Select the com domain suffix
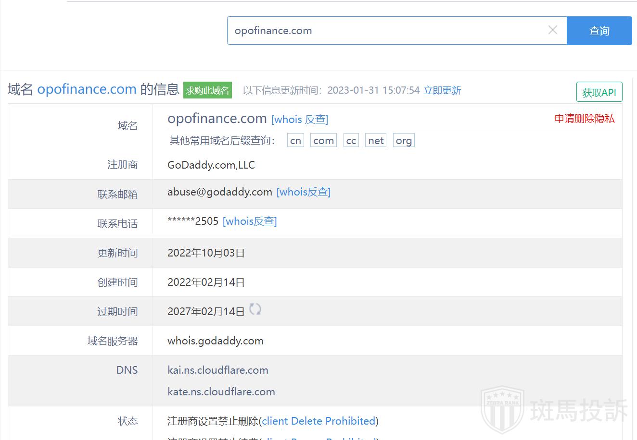Viewport: 637px width, 440px height. click(323, 140)
